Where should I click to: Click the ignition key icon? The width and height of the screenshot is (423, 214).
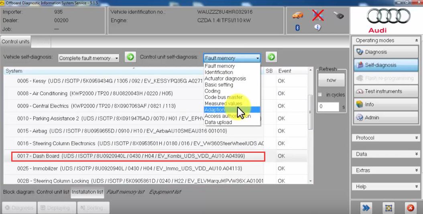338,15
